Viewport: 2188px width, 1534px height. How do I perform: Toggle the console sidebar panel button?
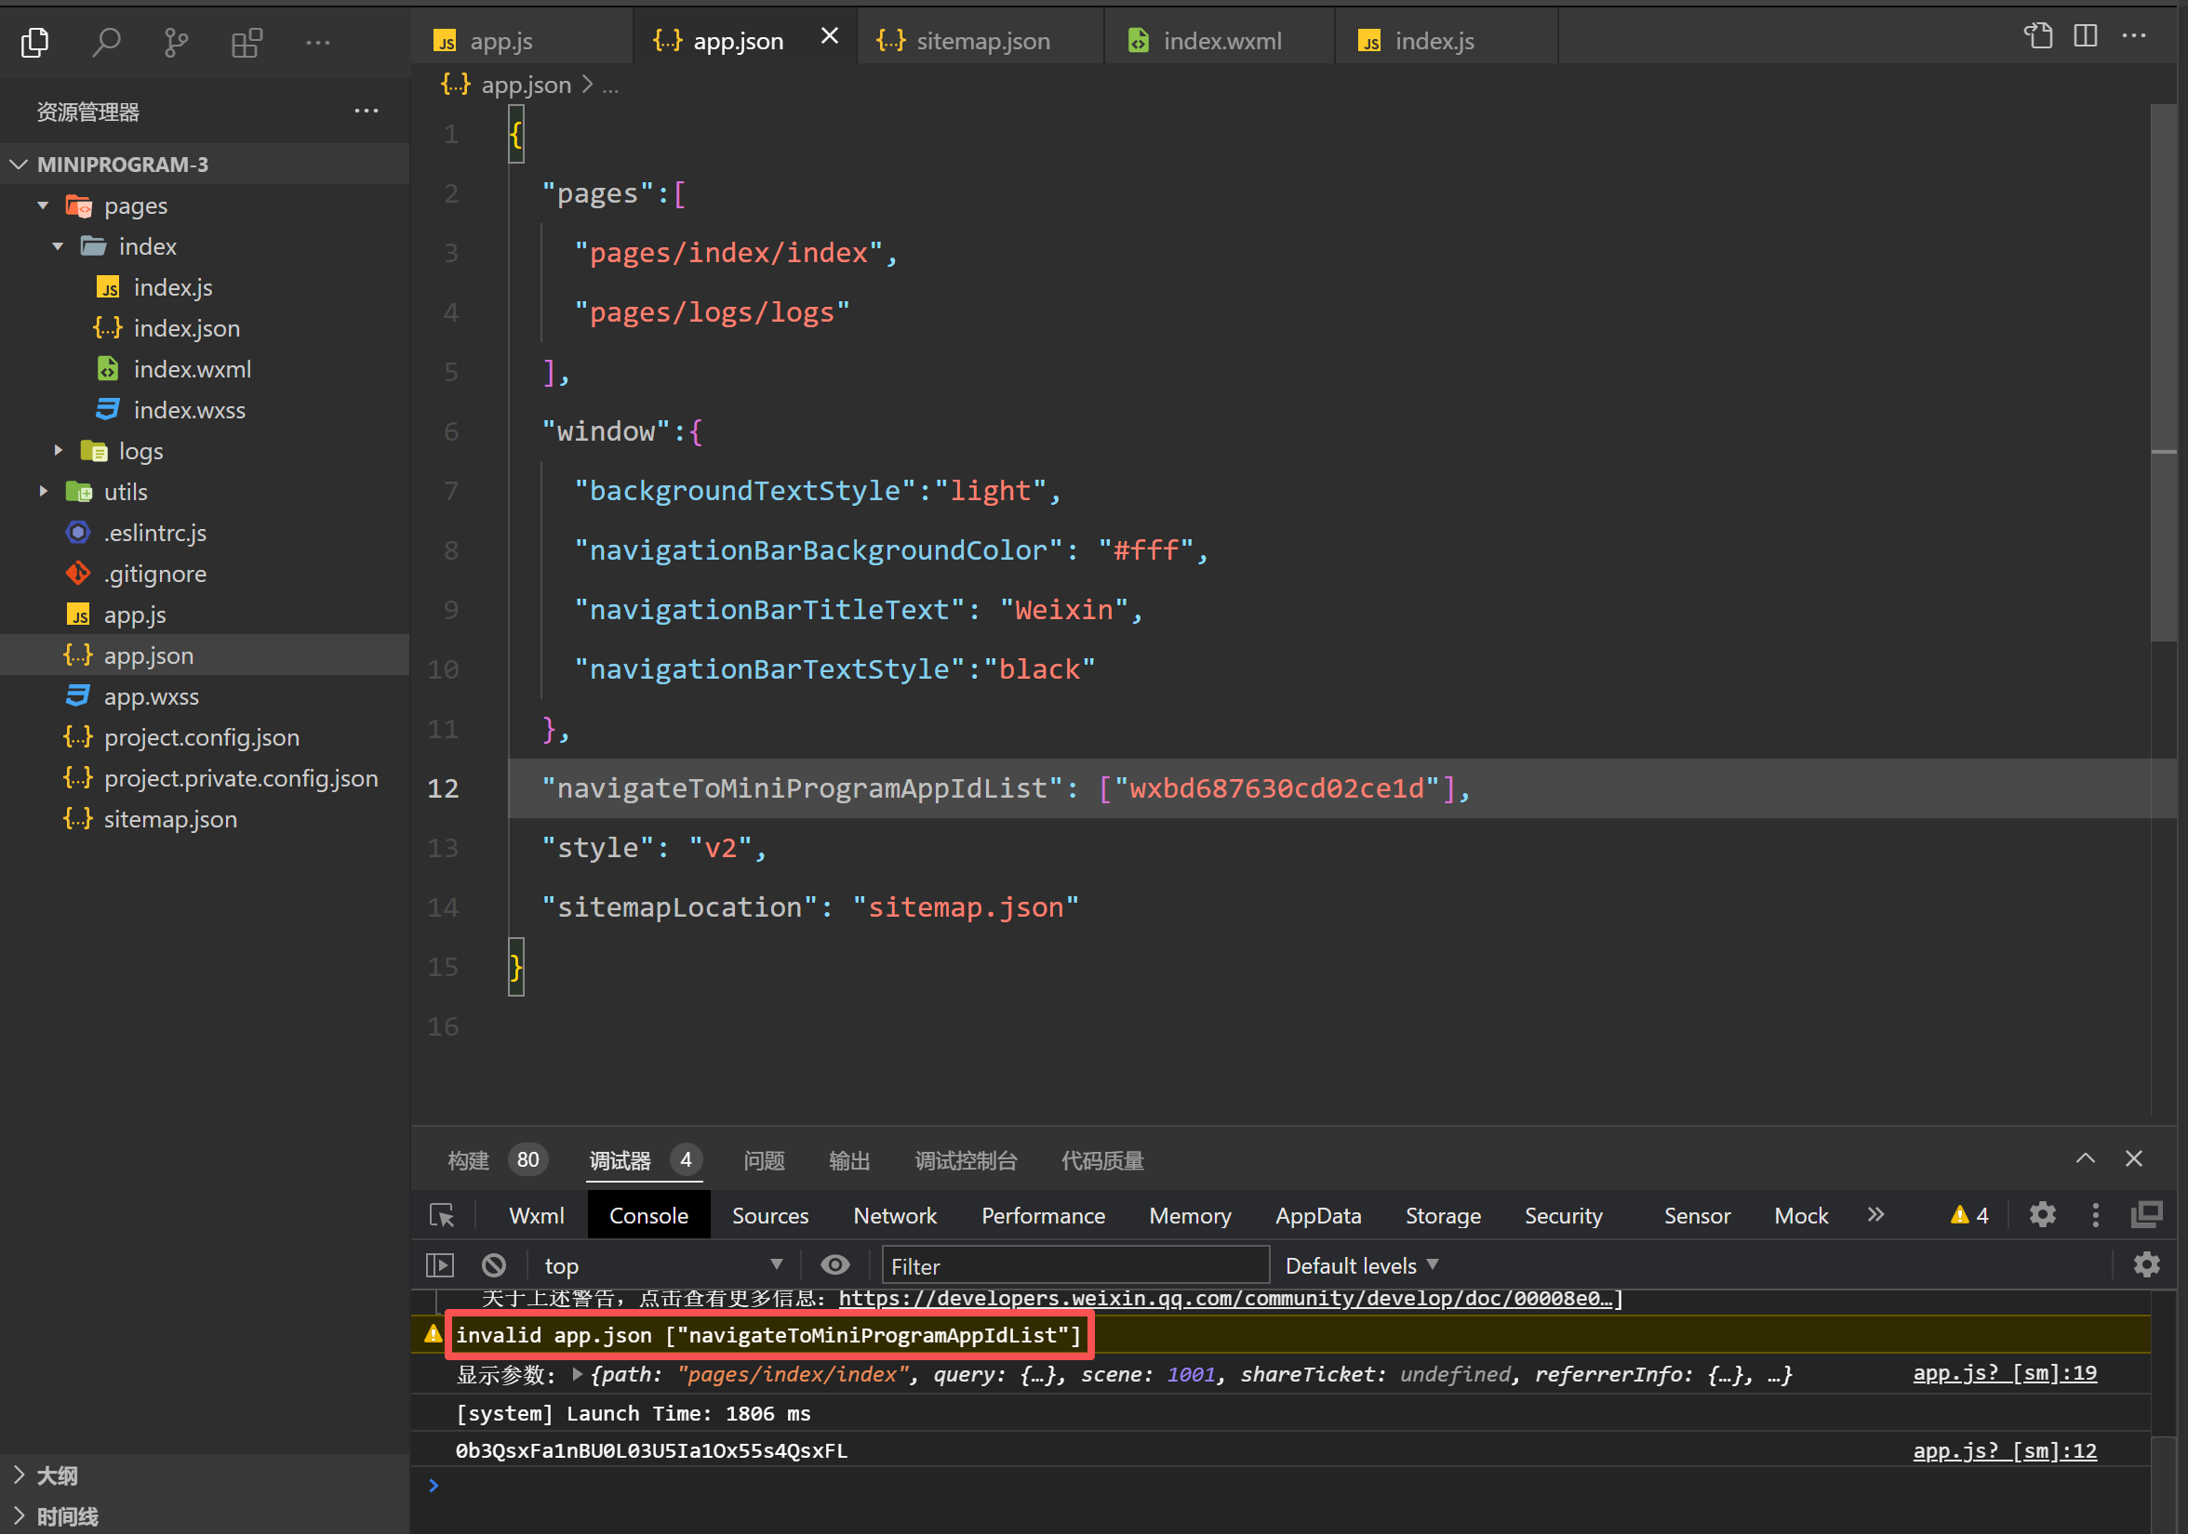pyautogui.click(x=439, y=1265)
